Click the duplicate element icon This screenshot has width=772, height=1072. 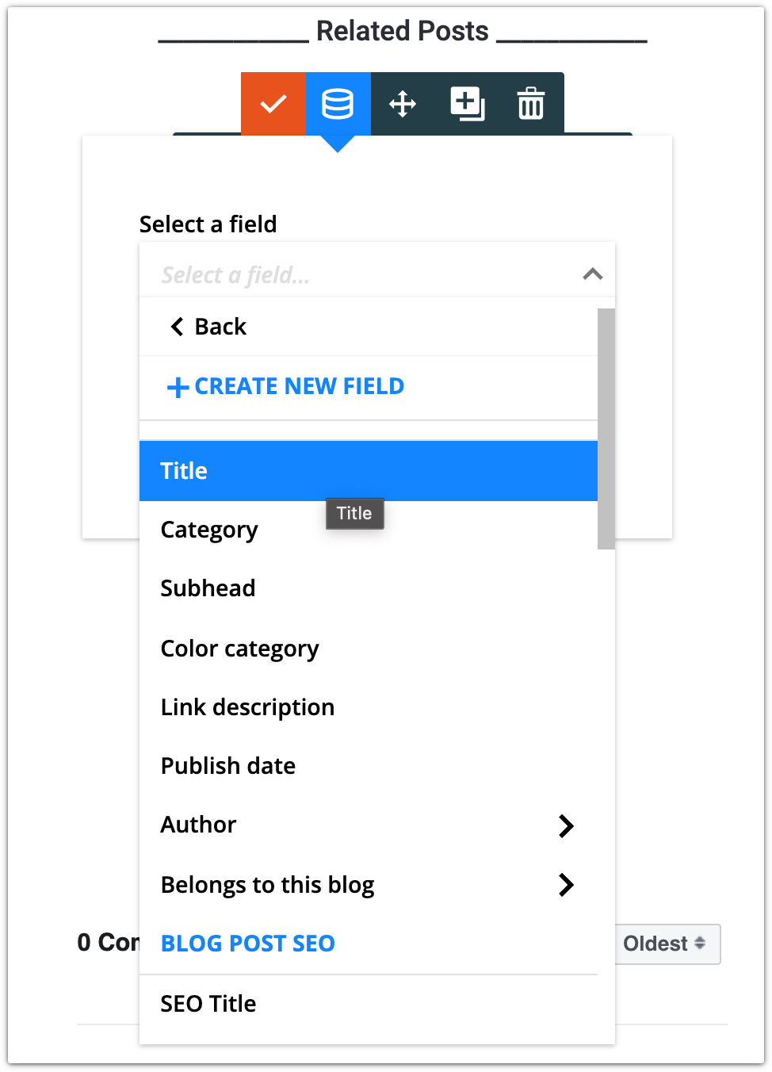pos(468,104)
